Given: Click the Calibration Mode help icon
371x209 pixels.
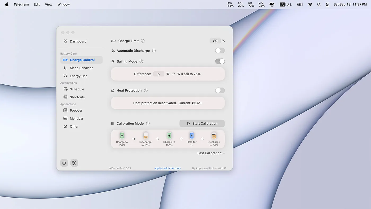Looking at the screenshot, I should click(x=148, y=123).
